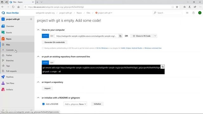Open the marketplace bag icon
This screenshot has height=114, width=203.
pos(193,13)
